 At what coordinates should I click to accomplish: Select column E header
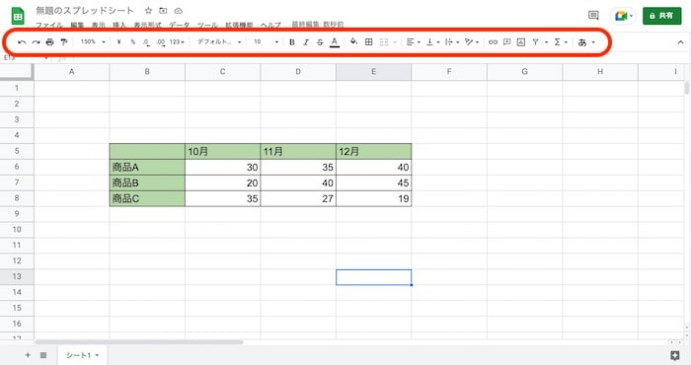point(374,72)
